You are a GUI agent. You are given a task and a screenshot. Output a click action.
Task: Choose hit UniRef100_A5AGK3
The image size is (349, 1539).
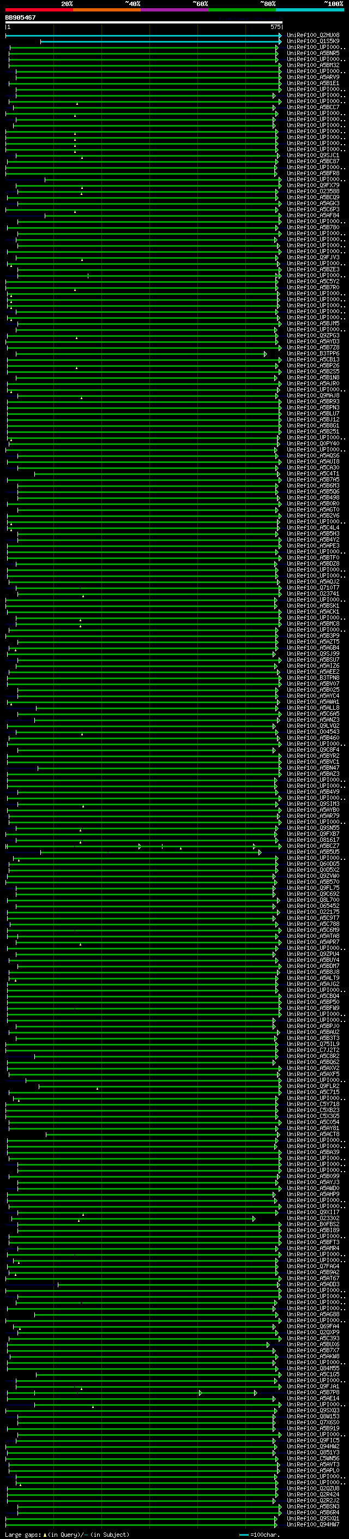pyautogui.click(x=313, y=203)
